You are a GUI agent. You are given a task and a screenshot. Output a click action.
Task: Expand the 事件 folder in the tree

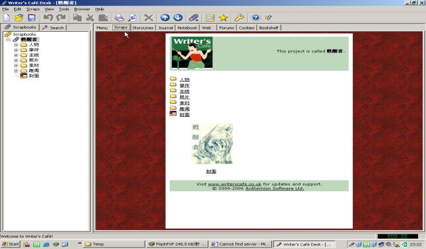point(16,50)
